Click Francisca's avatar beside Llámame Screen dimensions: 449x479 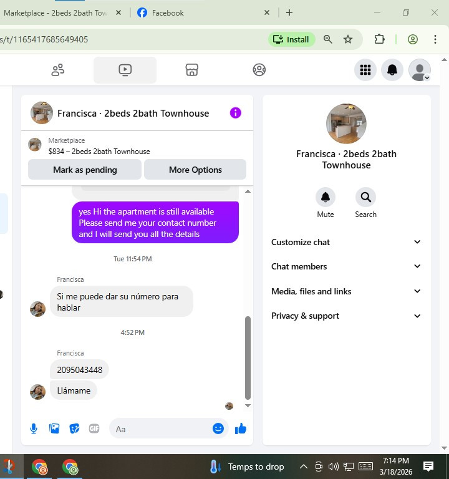(x=37, y=392)
